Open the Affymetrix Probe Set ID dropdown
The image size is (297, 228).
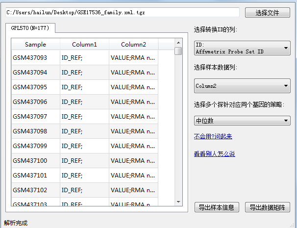pyautogui.click(x=242, y=48)
